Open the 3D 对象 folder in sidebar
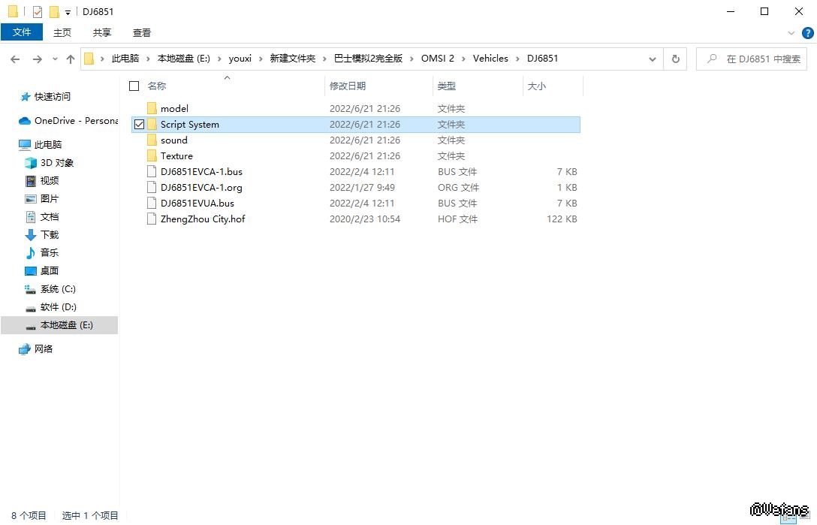Screen dimensions: 817x525 [56, 163]
